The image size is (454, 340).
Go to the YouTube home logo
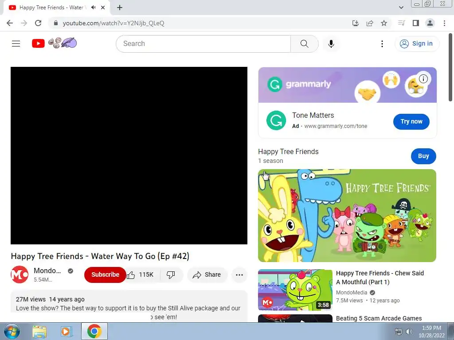(55, 43)
